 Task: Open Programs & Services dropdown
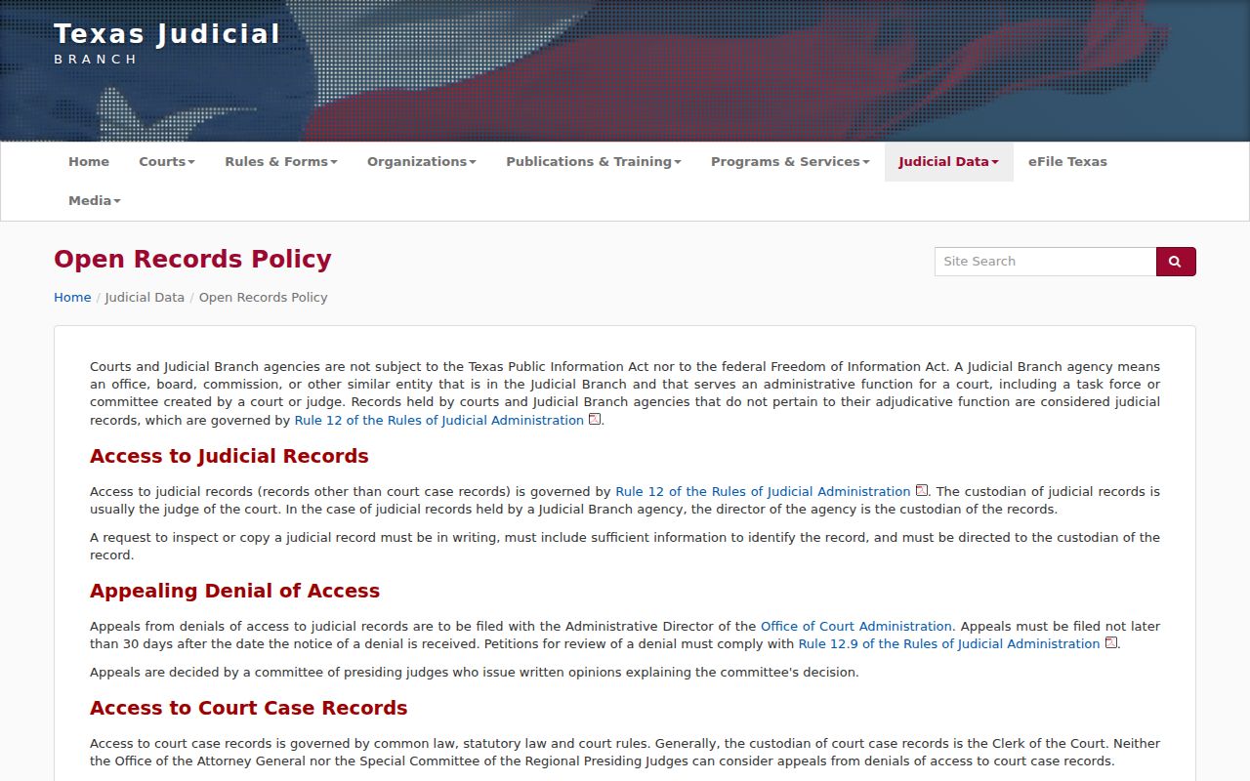(x=790, y=162)
